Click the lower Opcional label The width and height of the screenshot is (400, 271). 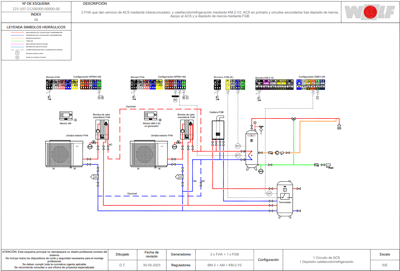tap(132, 193)
